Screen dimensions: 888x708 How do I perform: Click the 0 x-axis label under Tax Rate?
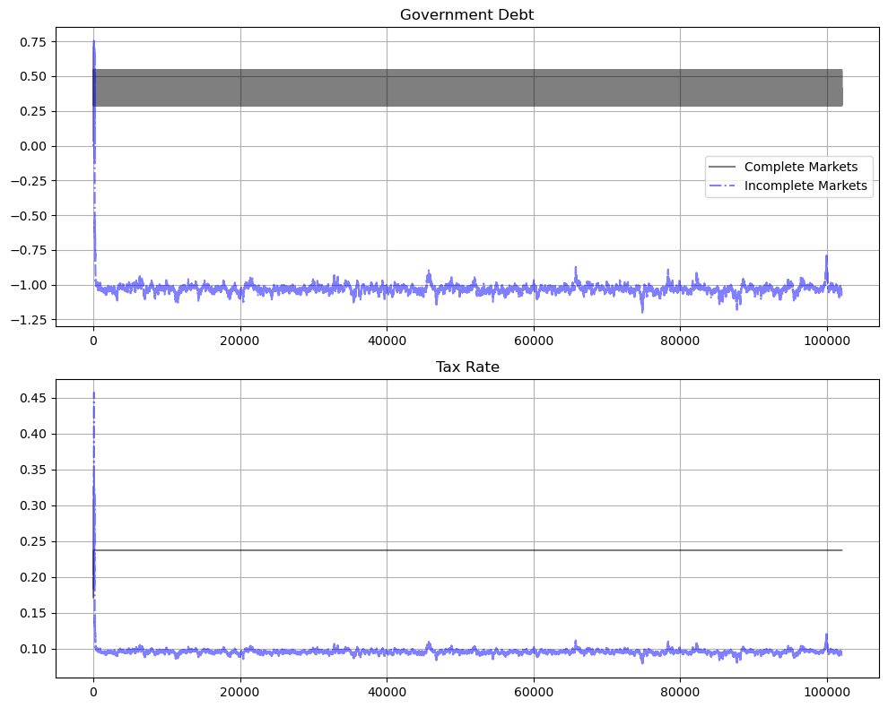(x=93, y=692)
